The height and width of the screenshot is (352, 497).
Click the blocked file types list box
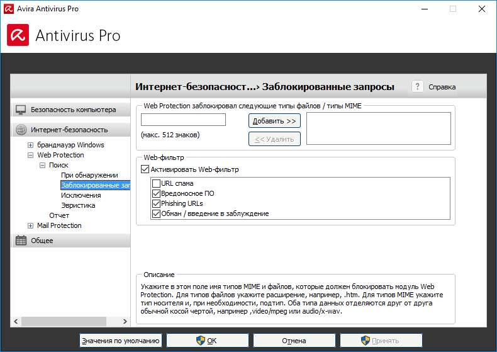click(379, 128)
